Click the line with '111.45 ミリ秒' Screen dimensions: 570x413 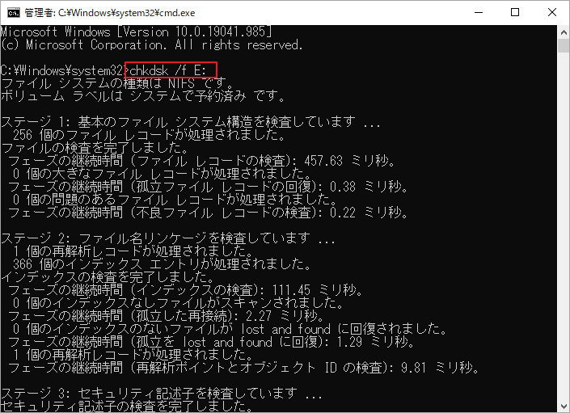(x=186, y=291)
